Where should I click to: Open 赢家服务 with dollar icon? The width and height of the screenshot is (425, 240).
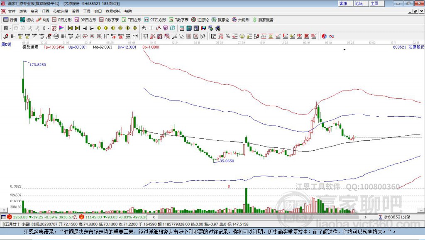click(263, 20)
